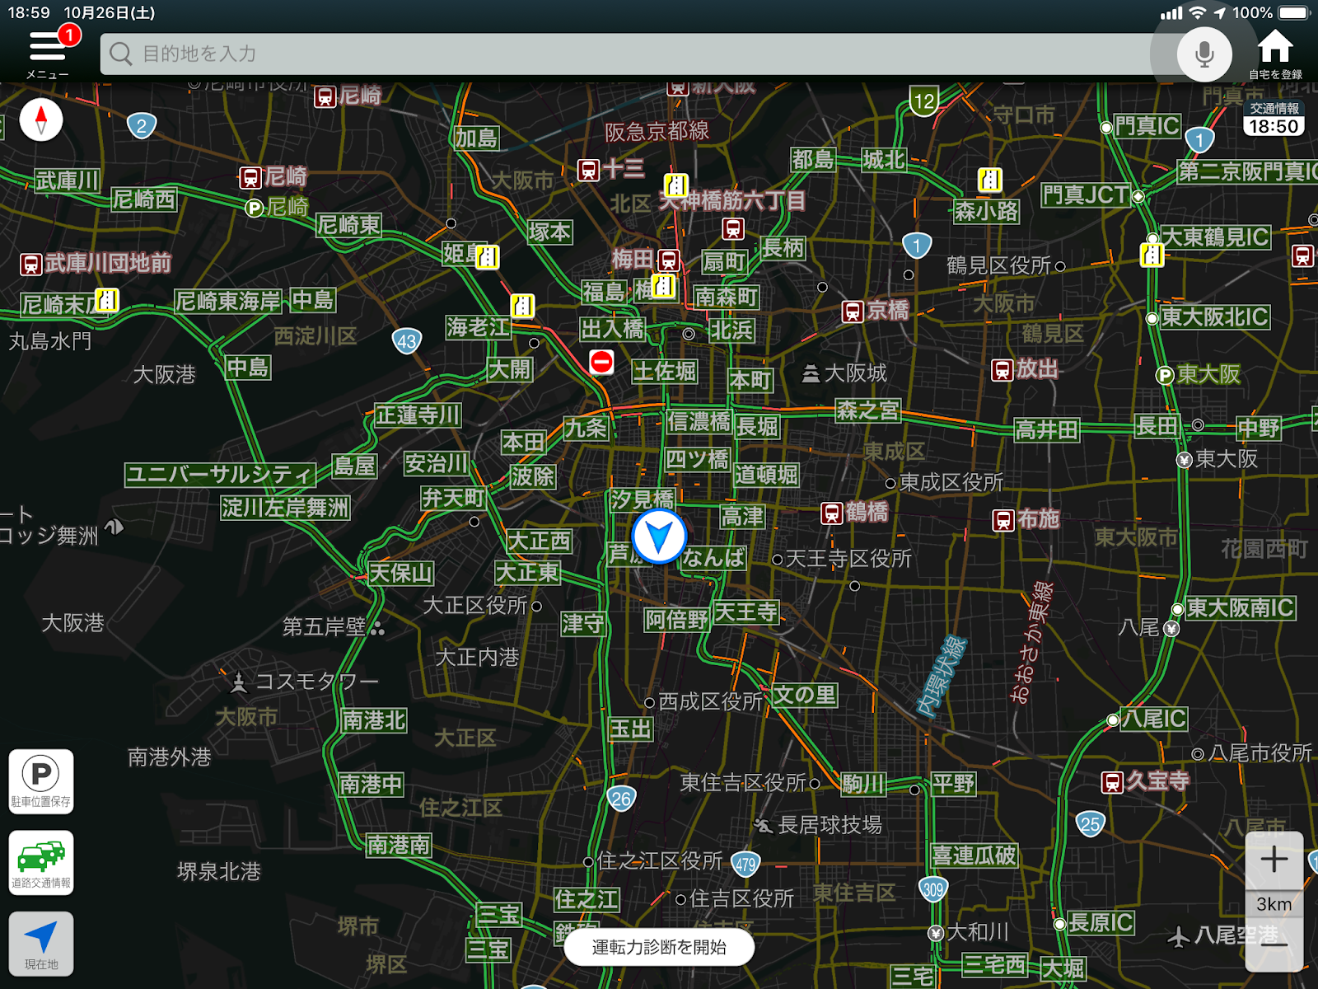This screenshot has height=989, width=1318.
Task: Tap route 43 shield marker
Action: coord(407,340)
